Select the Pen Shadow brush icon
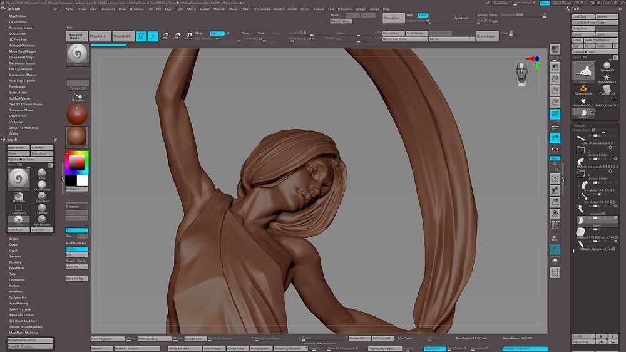626x352 pixels. [42, 219]
